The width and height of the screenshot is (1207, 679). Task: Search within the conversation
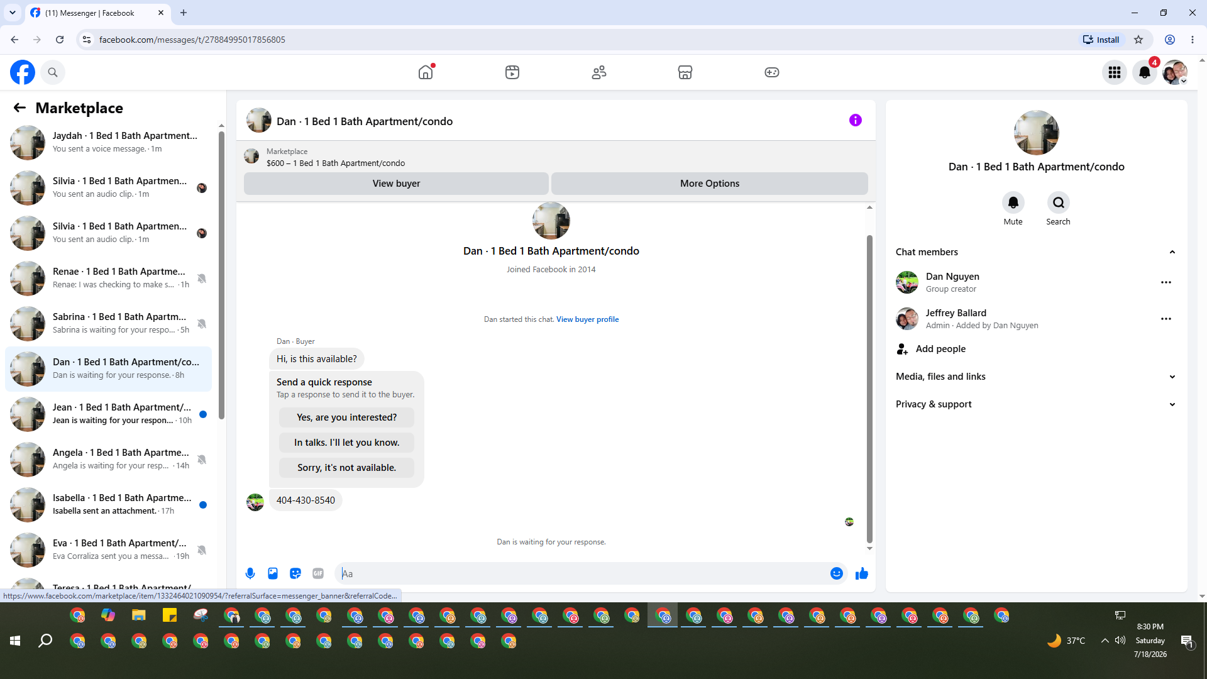[1059, 202]
